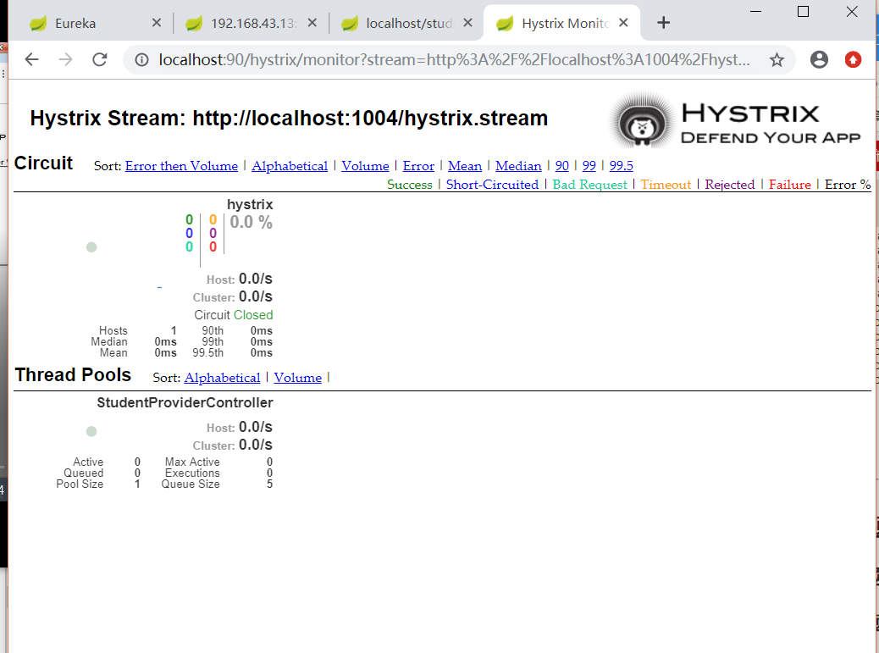The height and width of the screenshot is (653, 879).
Task: Sort circuits Alphabetical
Action: click(290, 166)
